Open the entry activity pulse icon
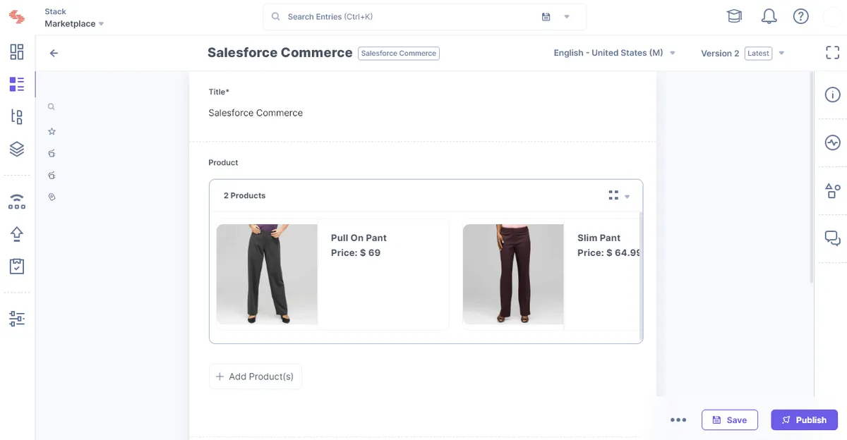Image resolution: width=847 pixels, height=440 pixels. [x=832, y=142]
